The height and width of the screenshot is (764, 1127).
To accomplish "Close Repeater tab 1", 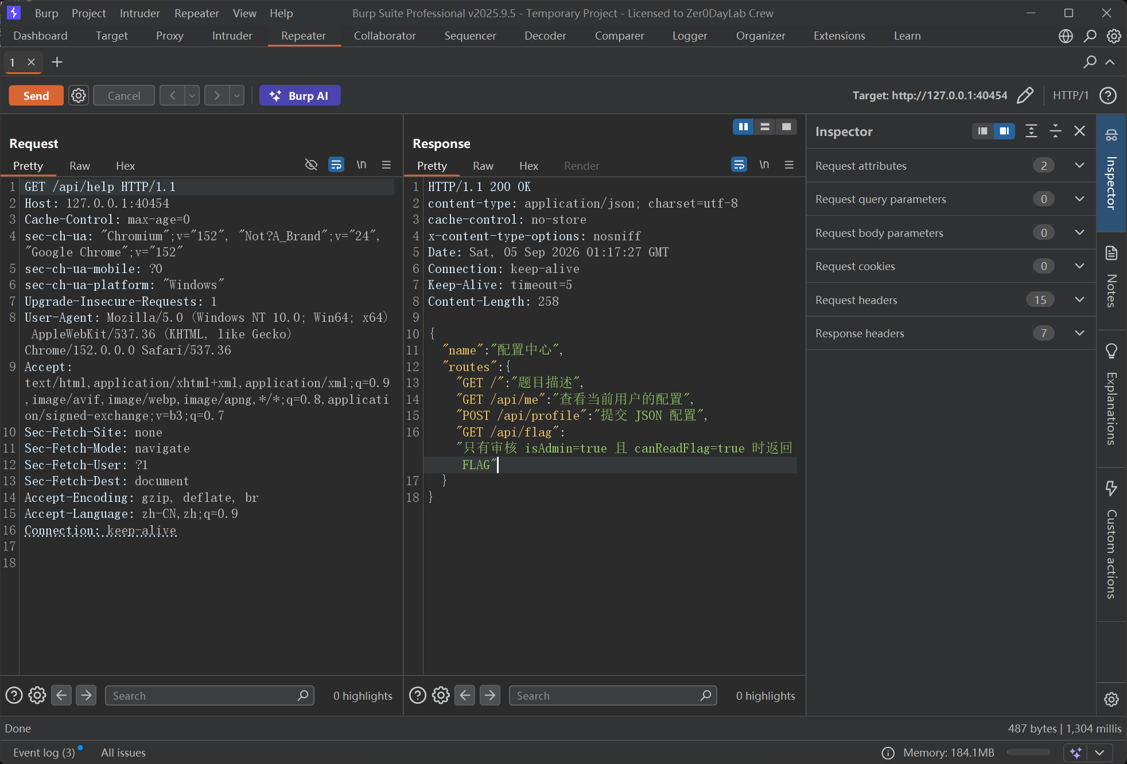I will (x=32, y=62).
